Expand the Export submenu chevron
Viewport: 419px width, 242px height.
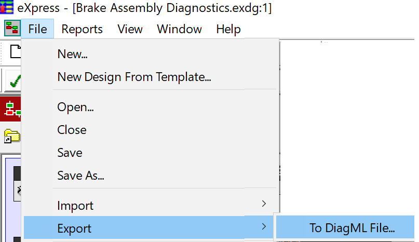(264, 227)
